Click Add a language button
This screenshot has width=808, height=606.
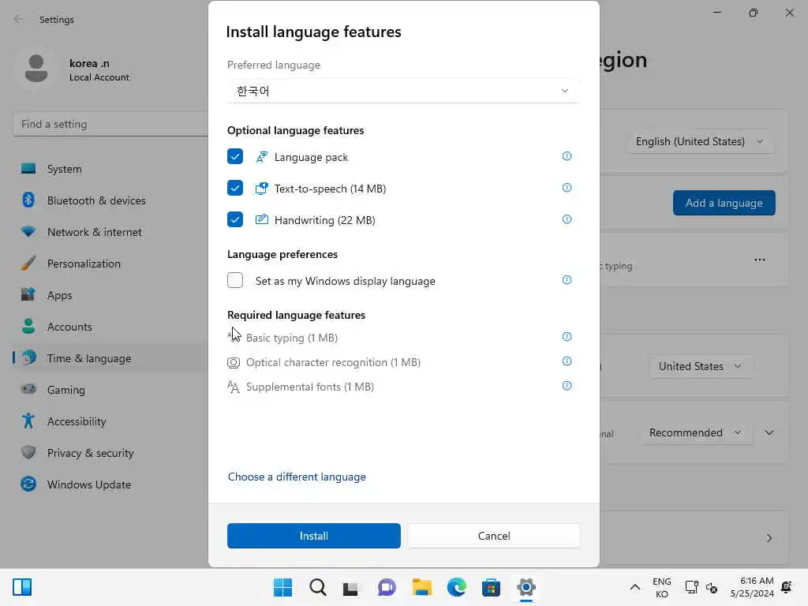click(724, 203)
